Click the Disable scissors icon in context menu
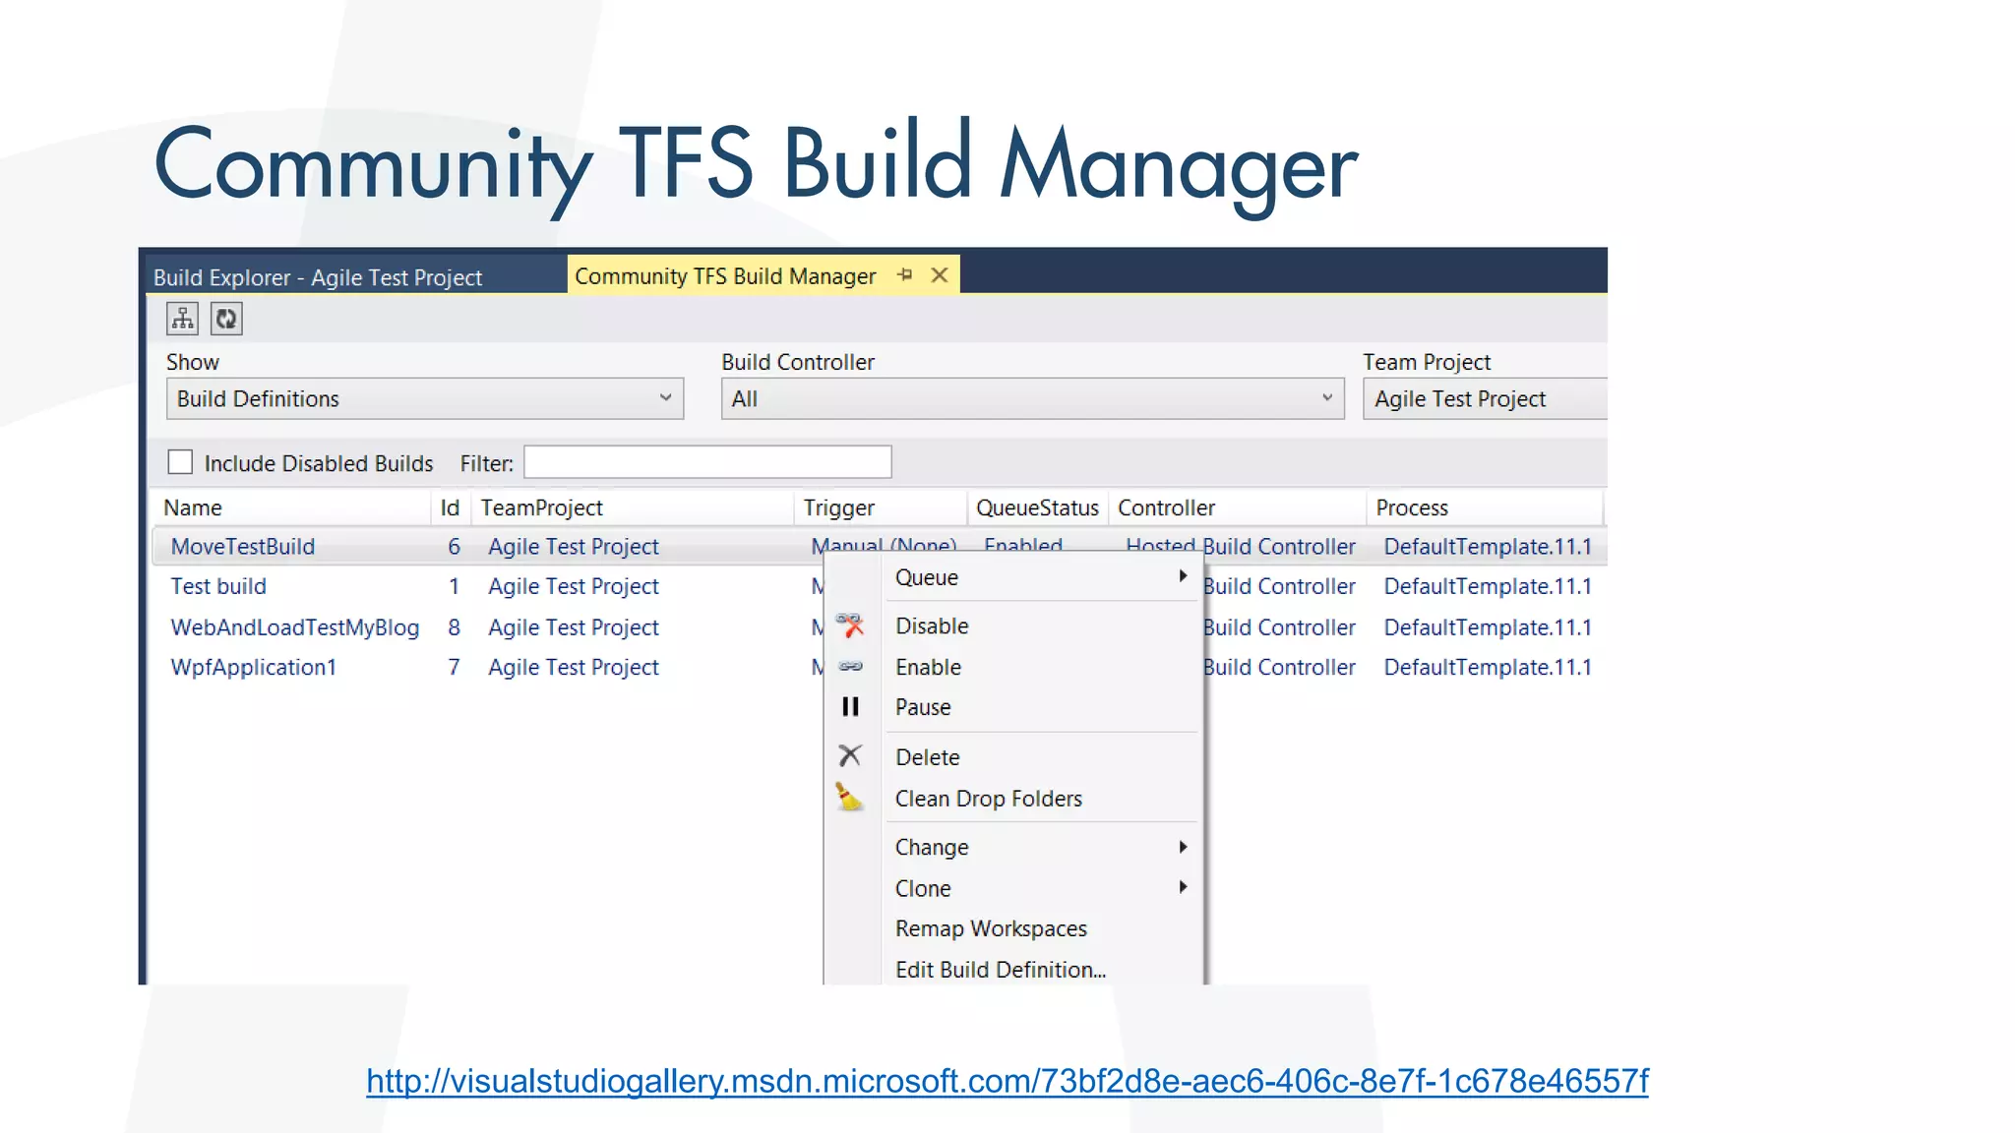2015x1133 pixels. (850, 626)
